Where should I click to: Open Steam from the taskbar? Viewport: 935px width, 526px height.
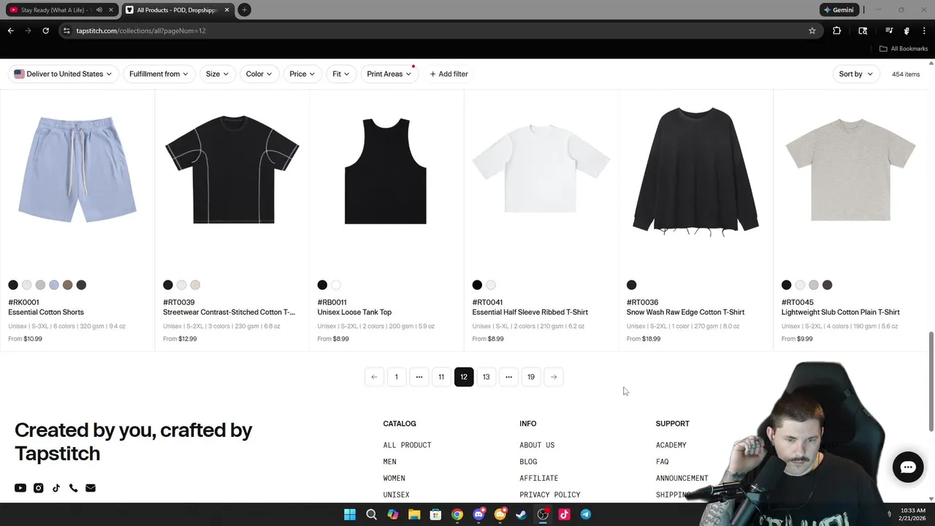pyautogui.click(x=522, y=514)
